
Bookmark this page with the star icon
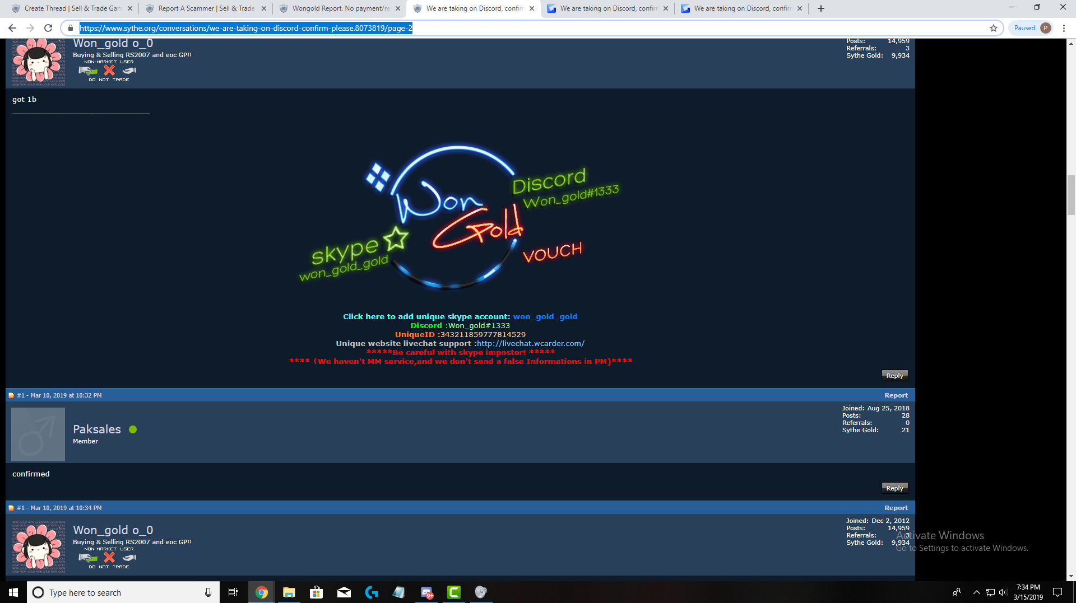pyautogui.click(x=994, y=28)
